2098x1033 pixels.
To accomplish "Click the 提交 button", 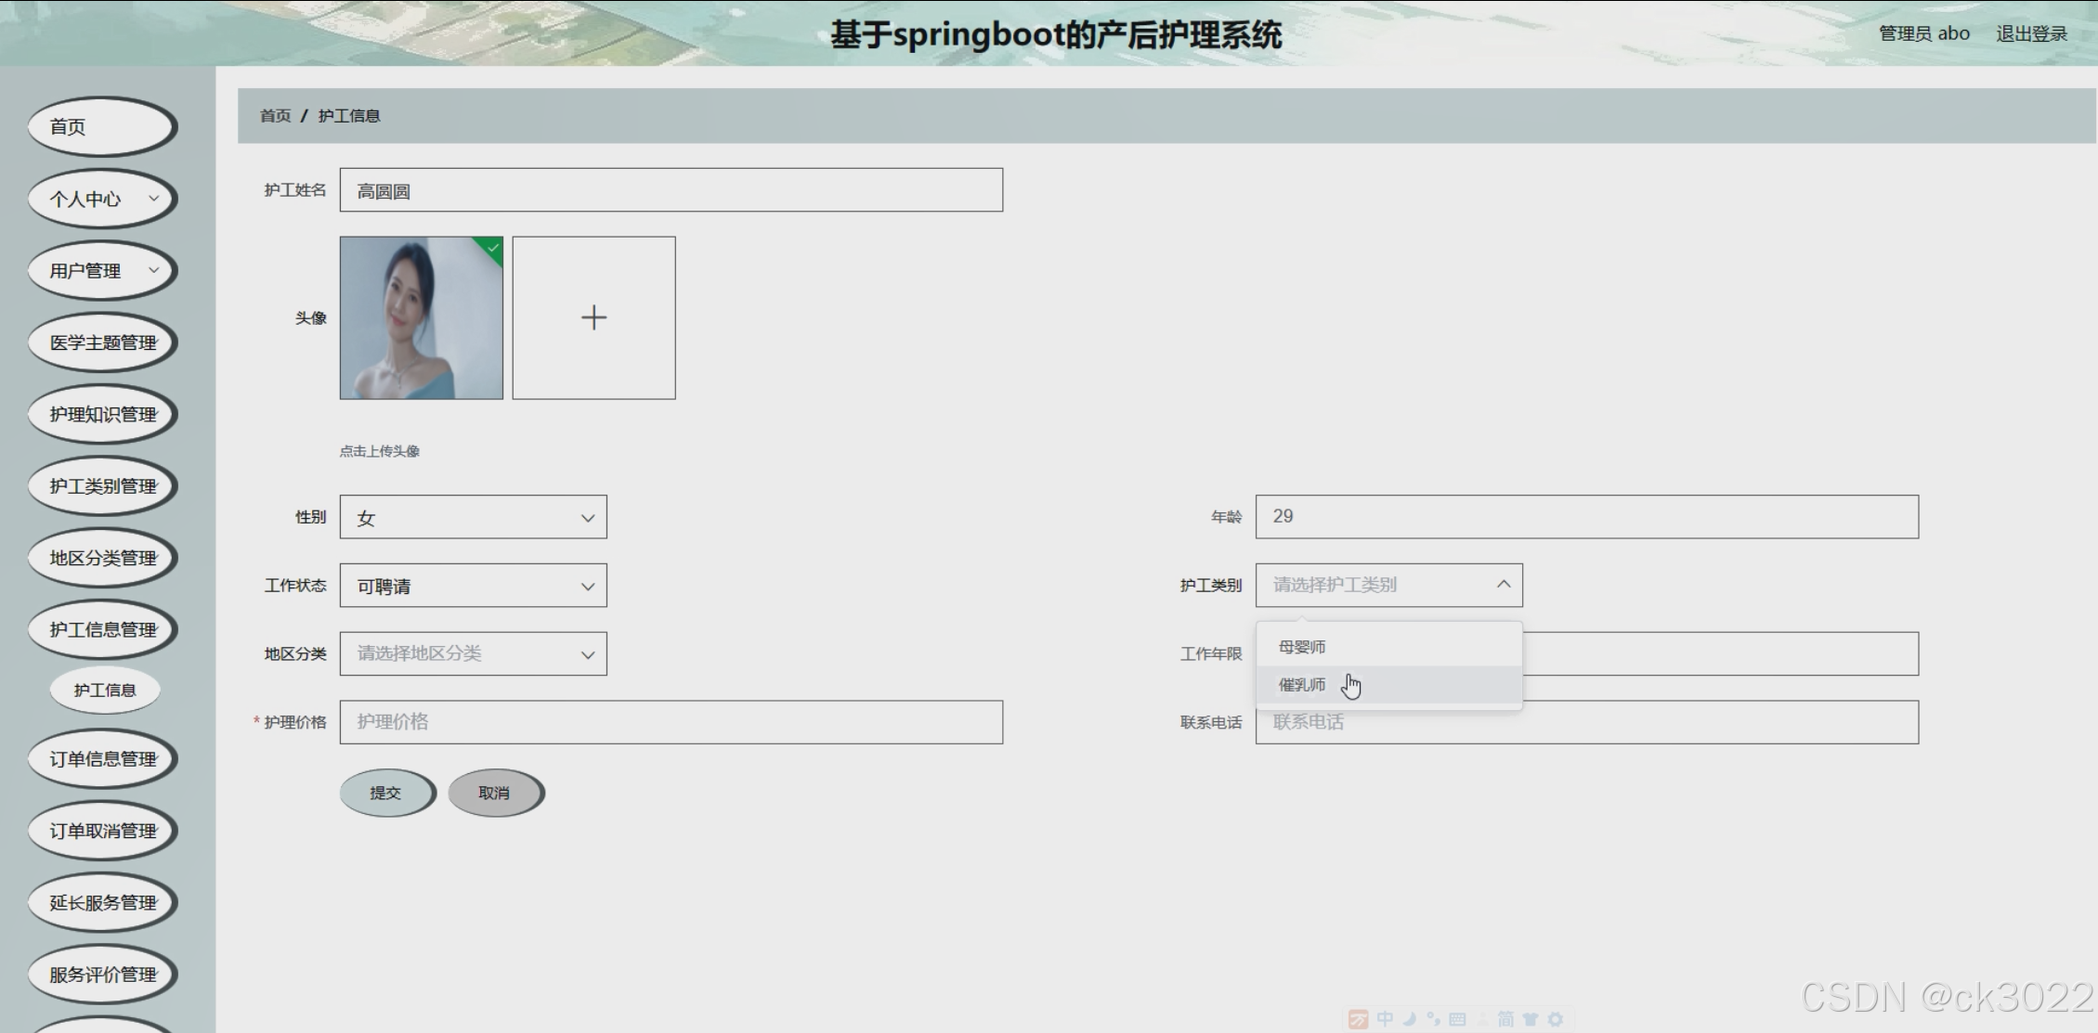I will point(386,793).
